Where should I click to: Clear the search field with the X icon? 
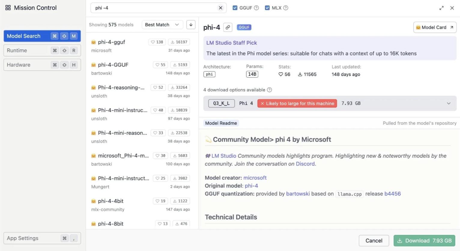tap(220, 8)
